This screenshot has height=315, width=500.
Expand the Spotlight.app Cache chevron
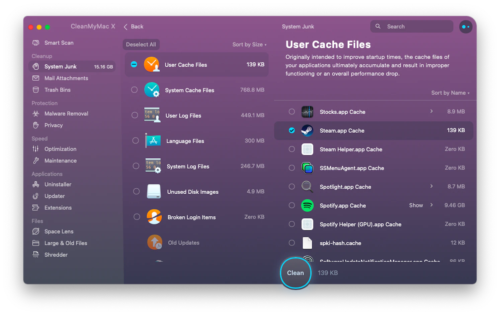click(x=431, y=186)
